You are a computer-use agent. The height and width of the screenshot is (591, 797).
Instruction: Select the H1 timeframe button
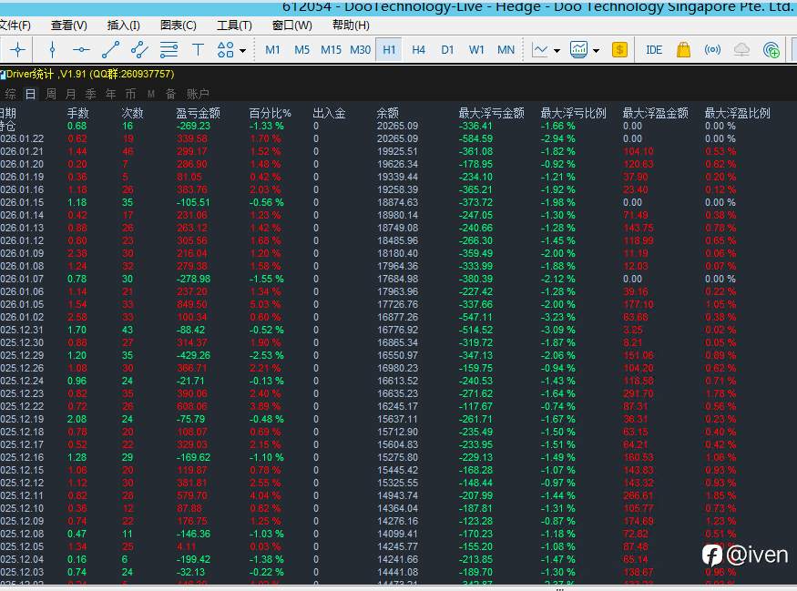coord(389,50)
